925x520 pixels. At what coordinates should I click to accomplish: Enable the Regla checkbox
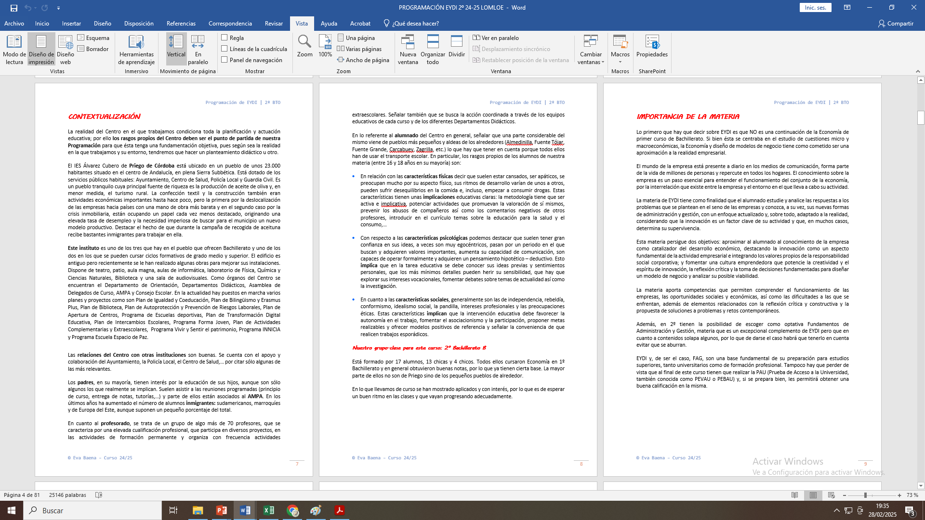click(225, 38)
